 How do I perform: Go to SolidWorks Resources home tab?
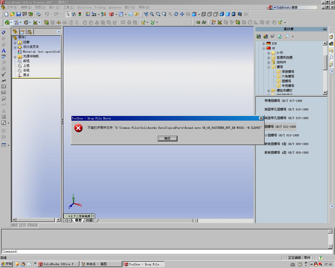click(x=331, y=37)
